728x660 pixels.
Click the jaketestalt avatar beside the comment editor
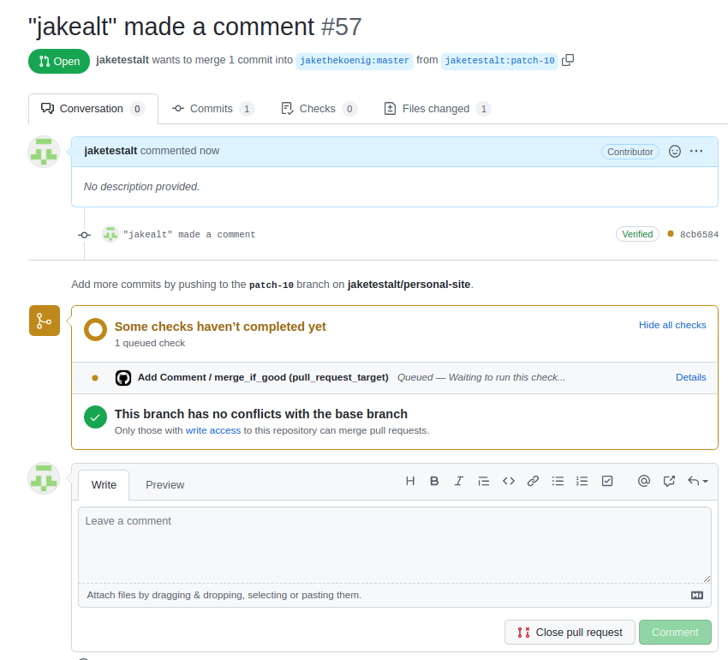[x=44, y=478]
